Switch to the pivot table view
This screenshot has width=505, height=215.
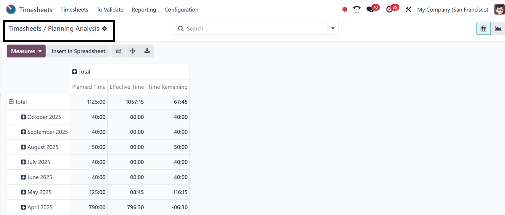(483, 29)
